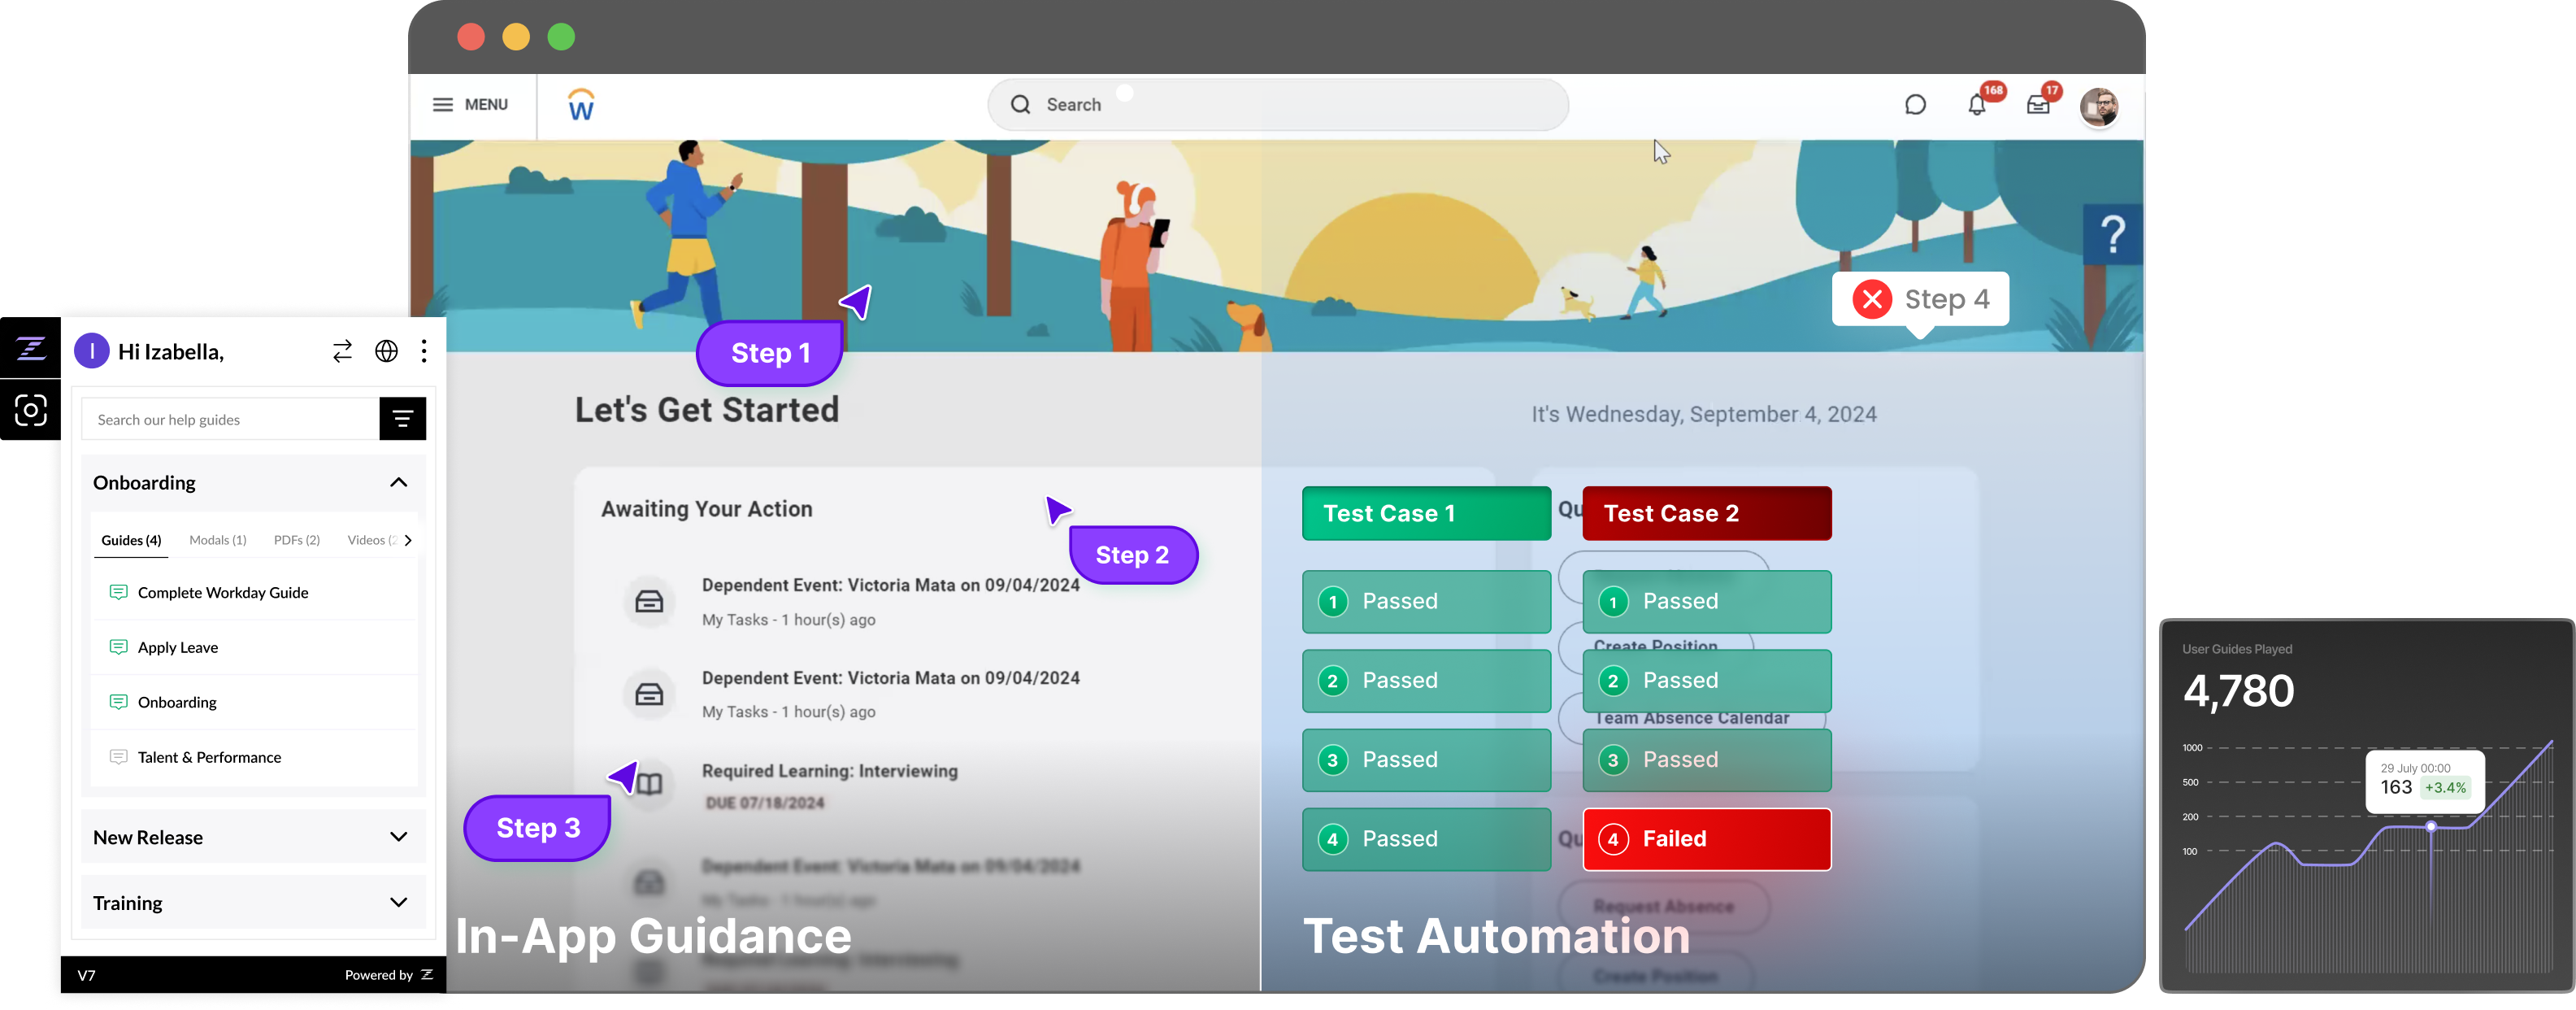Click the purple I user avatar
This screenshot has width=2576, height=1010.
pos(92,351)
